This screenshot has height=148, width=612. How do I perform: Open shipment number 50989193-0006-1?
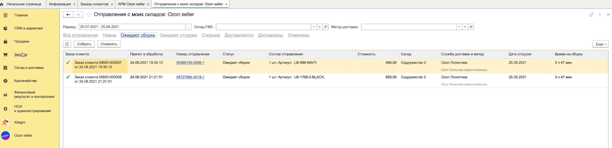point(190,63)
